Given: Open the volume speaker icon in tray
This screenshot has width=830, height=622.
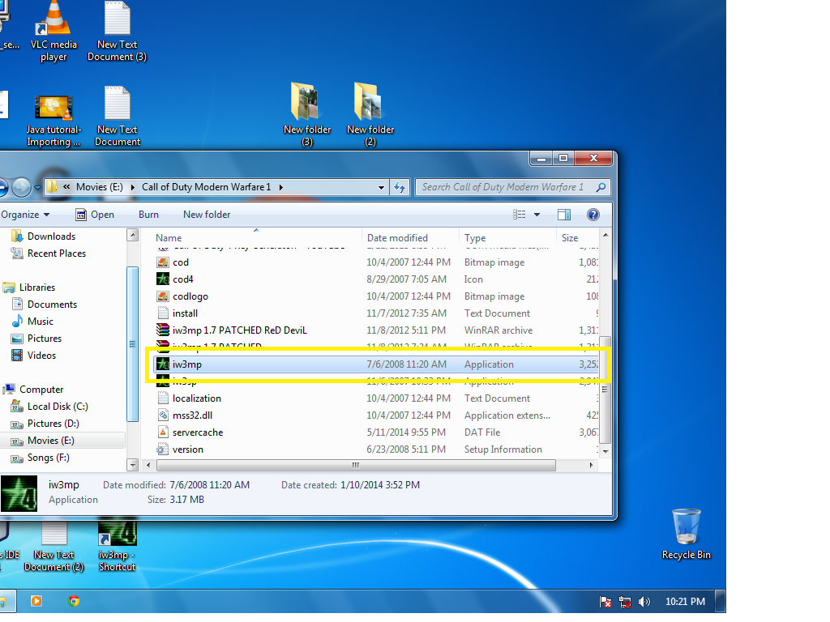Looking at the screenshot, I should [x=644, y=602].
